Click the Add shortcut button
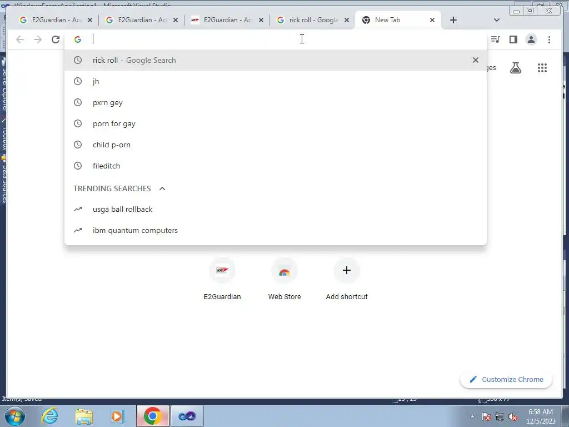This screenshot has width=569, height=427. [347, 280]
